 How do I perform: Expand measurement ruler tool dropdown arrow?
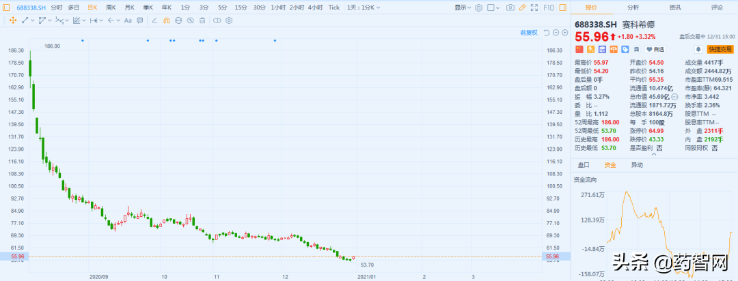(84, 20)
